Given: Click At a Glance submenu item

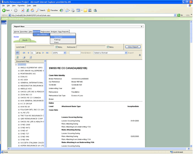Looking at the screenshot, I should 42,35.
